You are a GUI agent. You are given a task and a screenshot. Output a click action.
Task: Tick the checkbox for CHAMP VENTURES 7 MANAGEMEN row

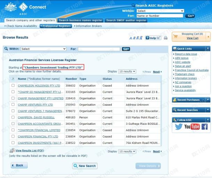pyautogui.click(x=13, y=111)
